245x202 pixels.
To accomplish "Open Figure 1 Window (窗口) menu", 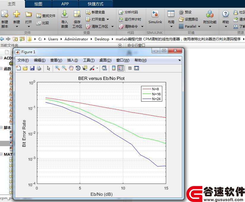I will point(123,60).
